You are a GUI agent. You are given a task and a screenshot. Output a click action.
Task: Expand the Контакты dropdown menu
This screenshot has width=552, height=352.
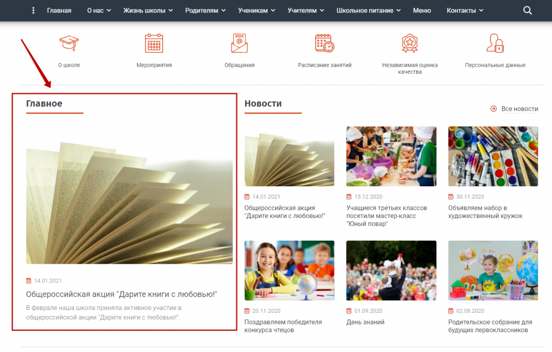pyautogui.click(x=465, y=10)
